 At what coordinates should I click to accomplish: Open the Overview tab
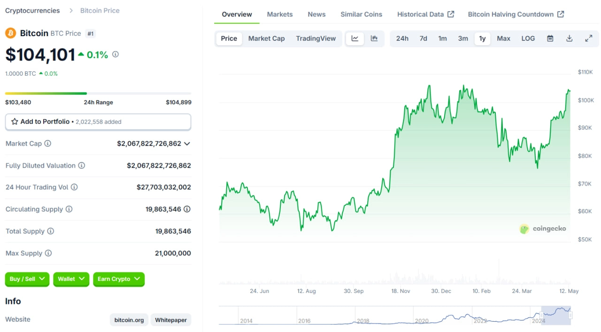click(x=237, y=14)
